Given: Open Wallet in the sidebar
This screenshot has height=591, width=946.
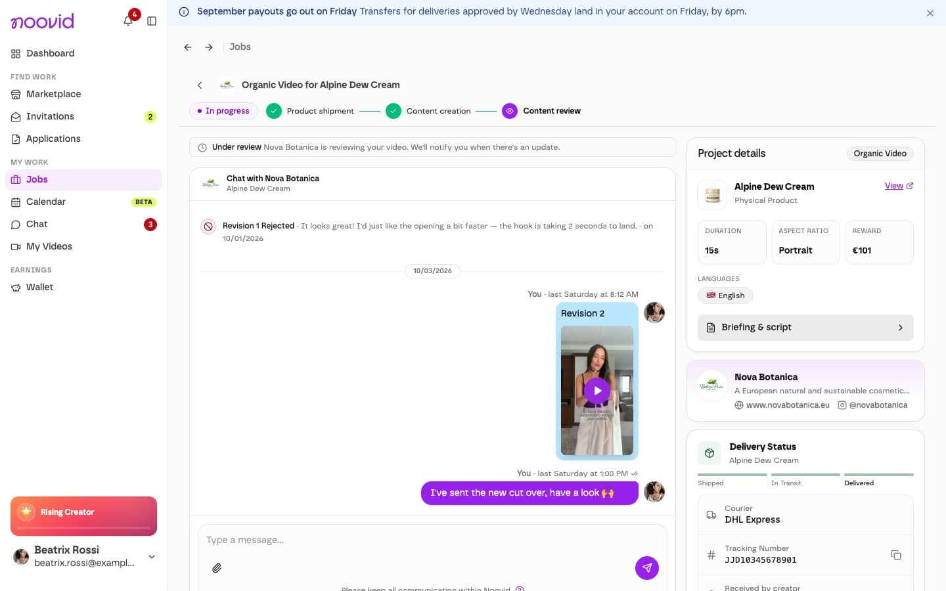Looking at the screenshot, I should [x=83, y=287].
